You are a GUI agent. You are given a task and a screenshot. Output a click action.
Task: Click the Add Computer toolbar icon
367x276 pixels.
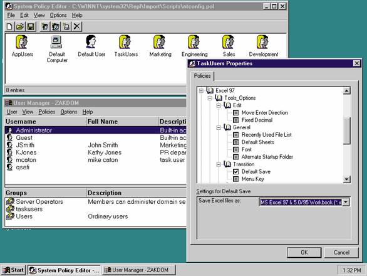tap(66, 26)
